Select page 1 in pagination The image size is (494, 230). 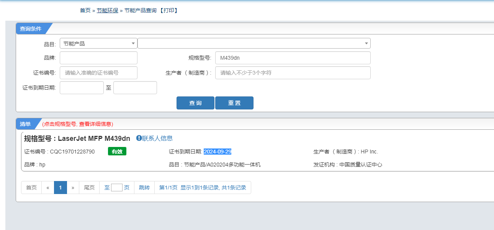(x=61, y=188)
